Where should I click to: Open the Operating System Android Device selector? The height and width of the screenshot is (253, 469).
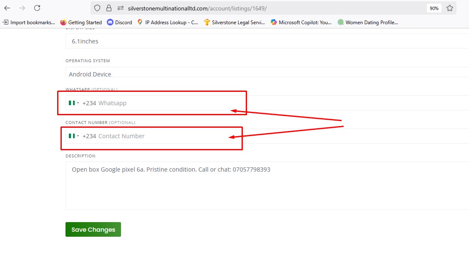point(267,74)
